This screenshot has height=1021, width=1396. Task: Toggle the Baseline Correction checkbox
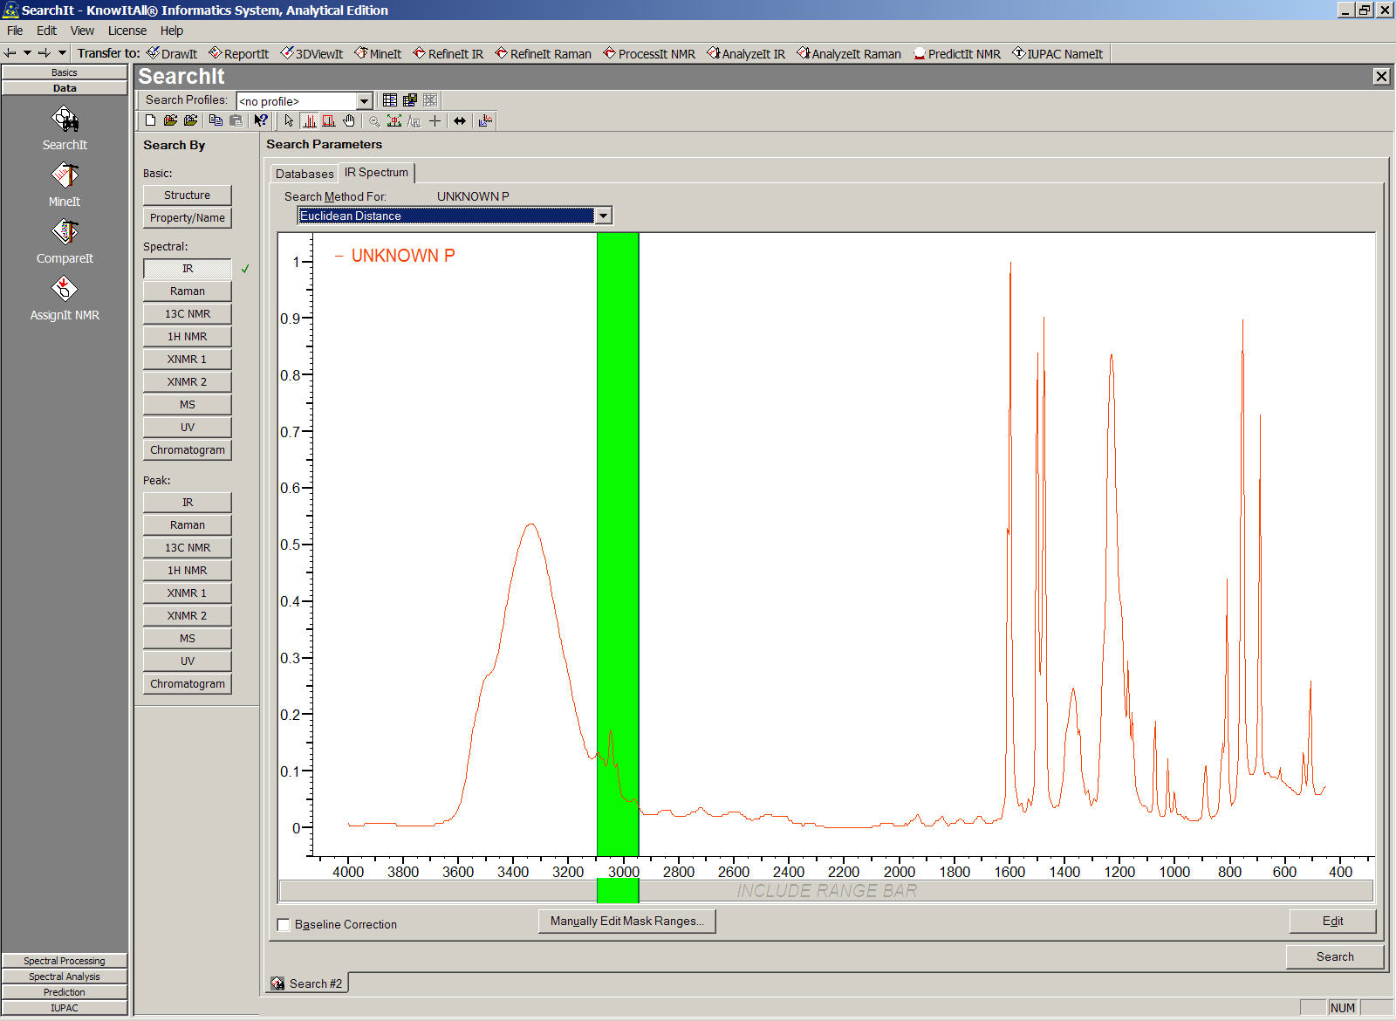coord(284,925)
